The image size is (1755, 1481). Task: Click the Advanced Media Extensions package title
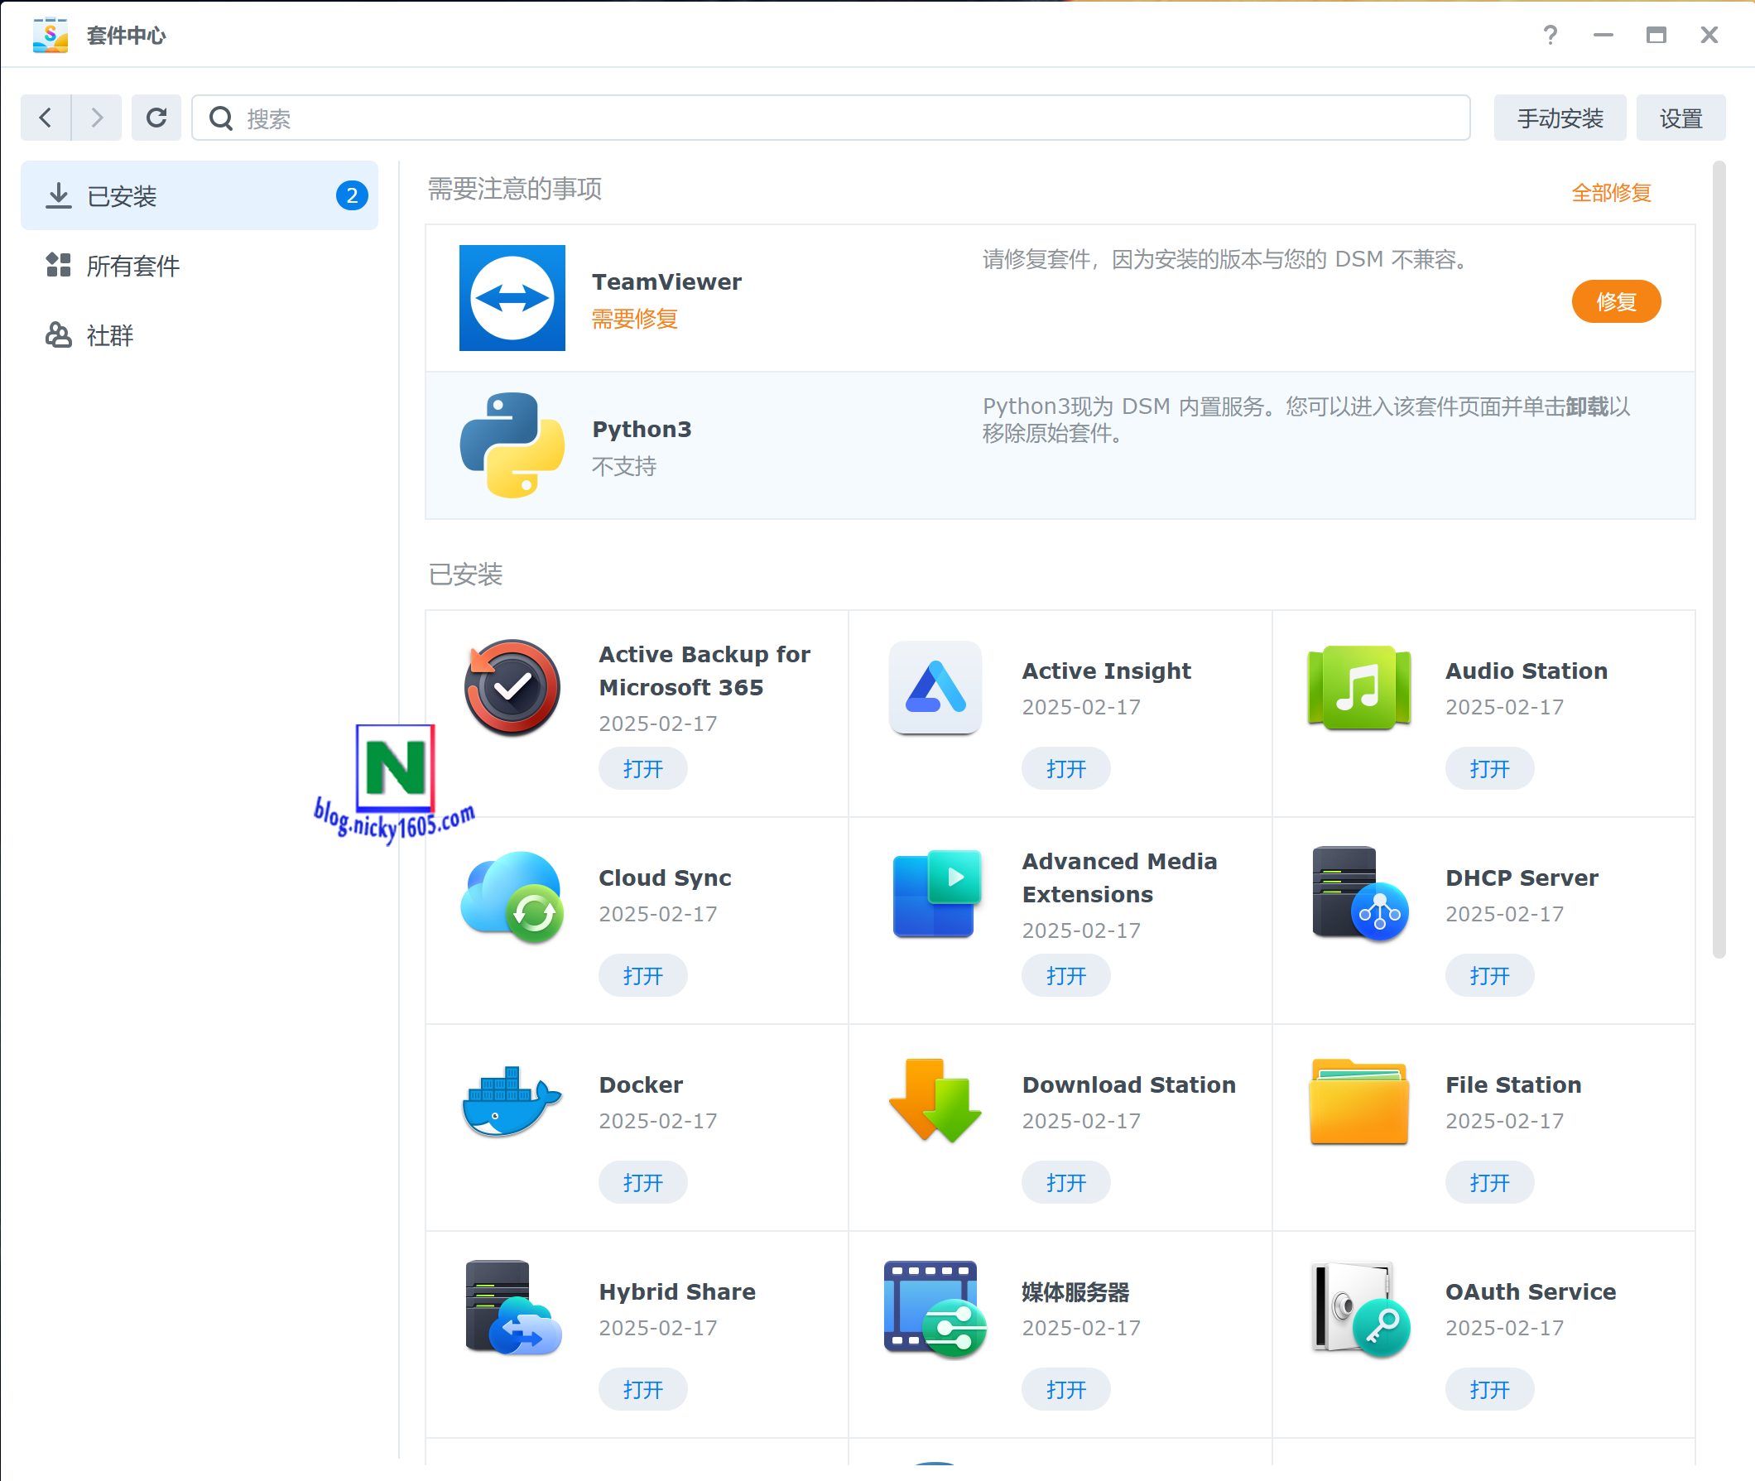tap(1119, 878)
